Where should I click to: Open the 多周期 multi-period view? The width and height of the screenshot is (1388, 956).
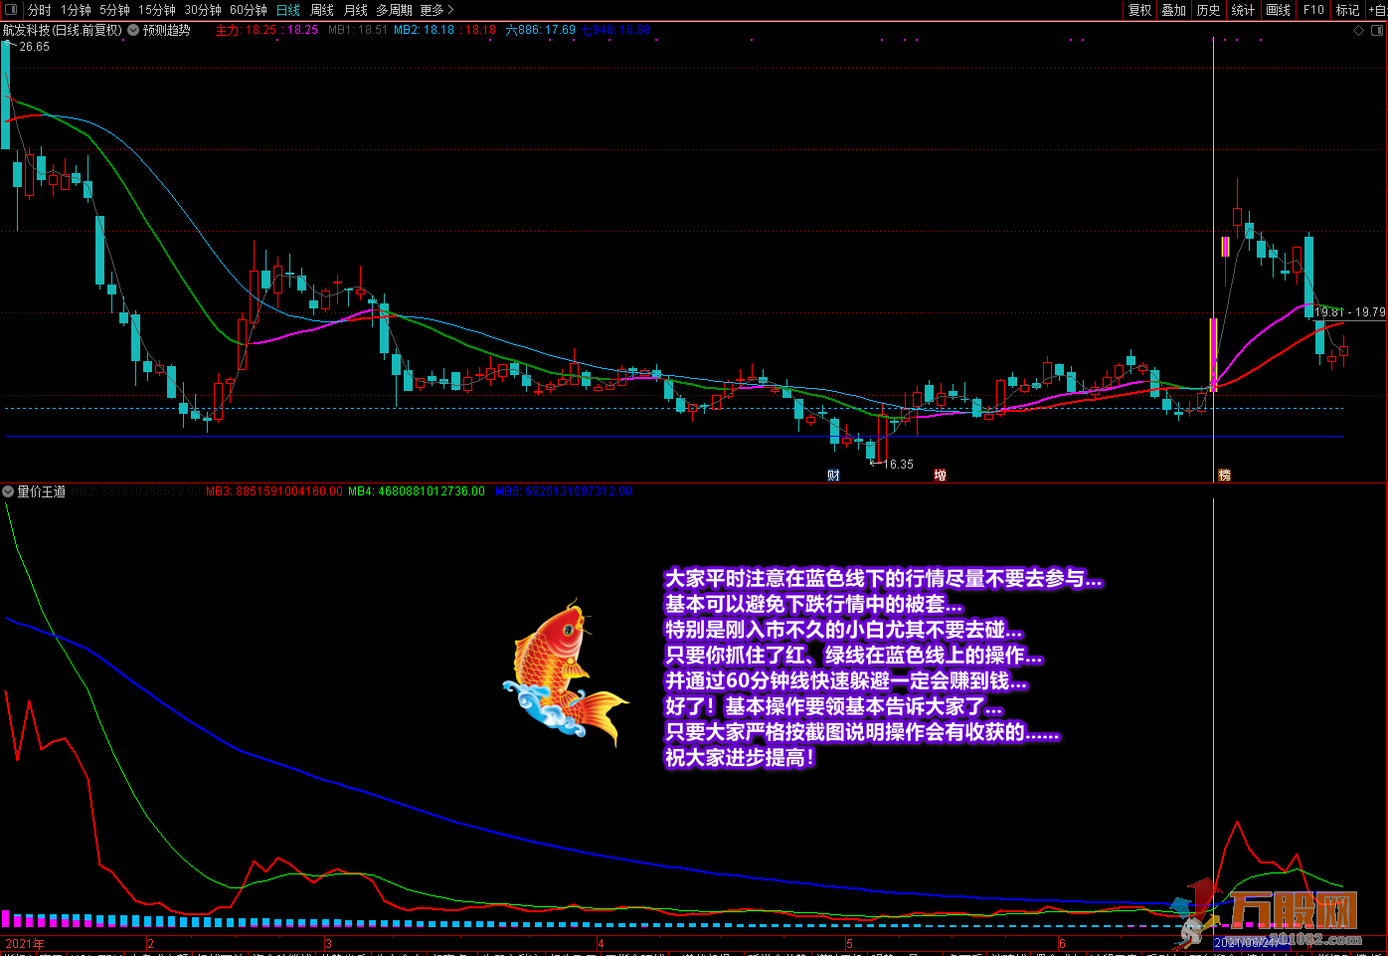[394, 10]
